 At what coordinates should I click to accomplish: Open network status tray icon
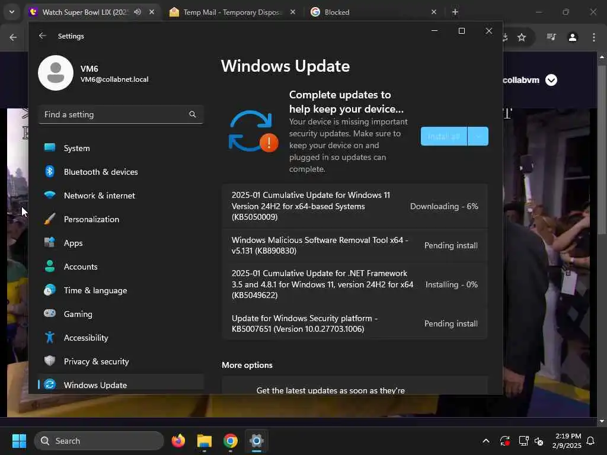(523, 441)
